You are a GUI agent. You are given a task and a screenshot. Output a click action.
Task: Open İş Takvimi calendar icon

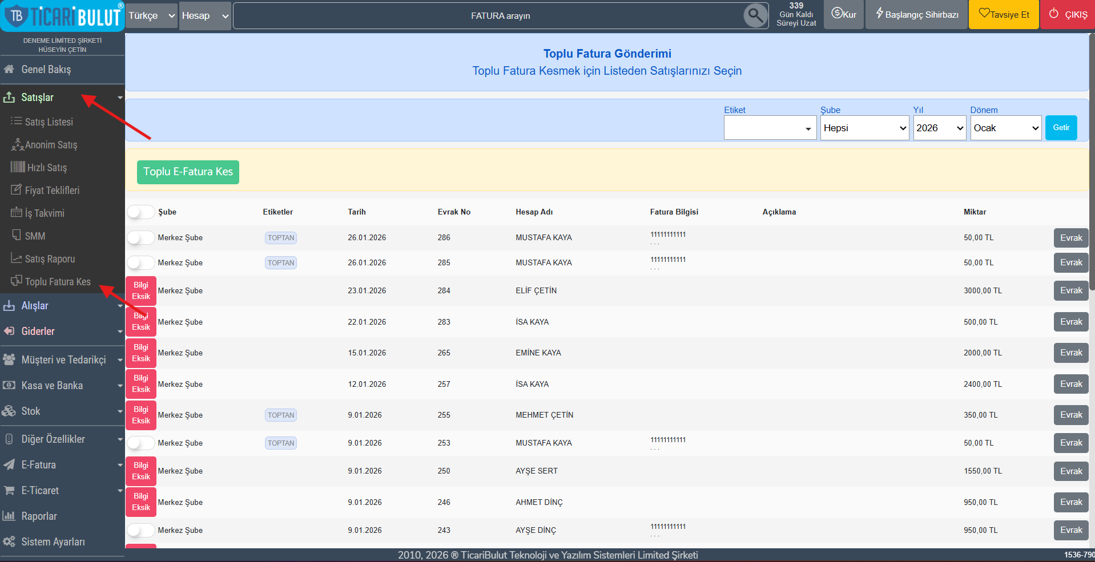tap(17, 213)
